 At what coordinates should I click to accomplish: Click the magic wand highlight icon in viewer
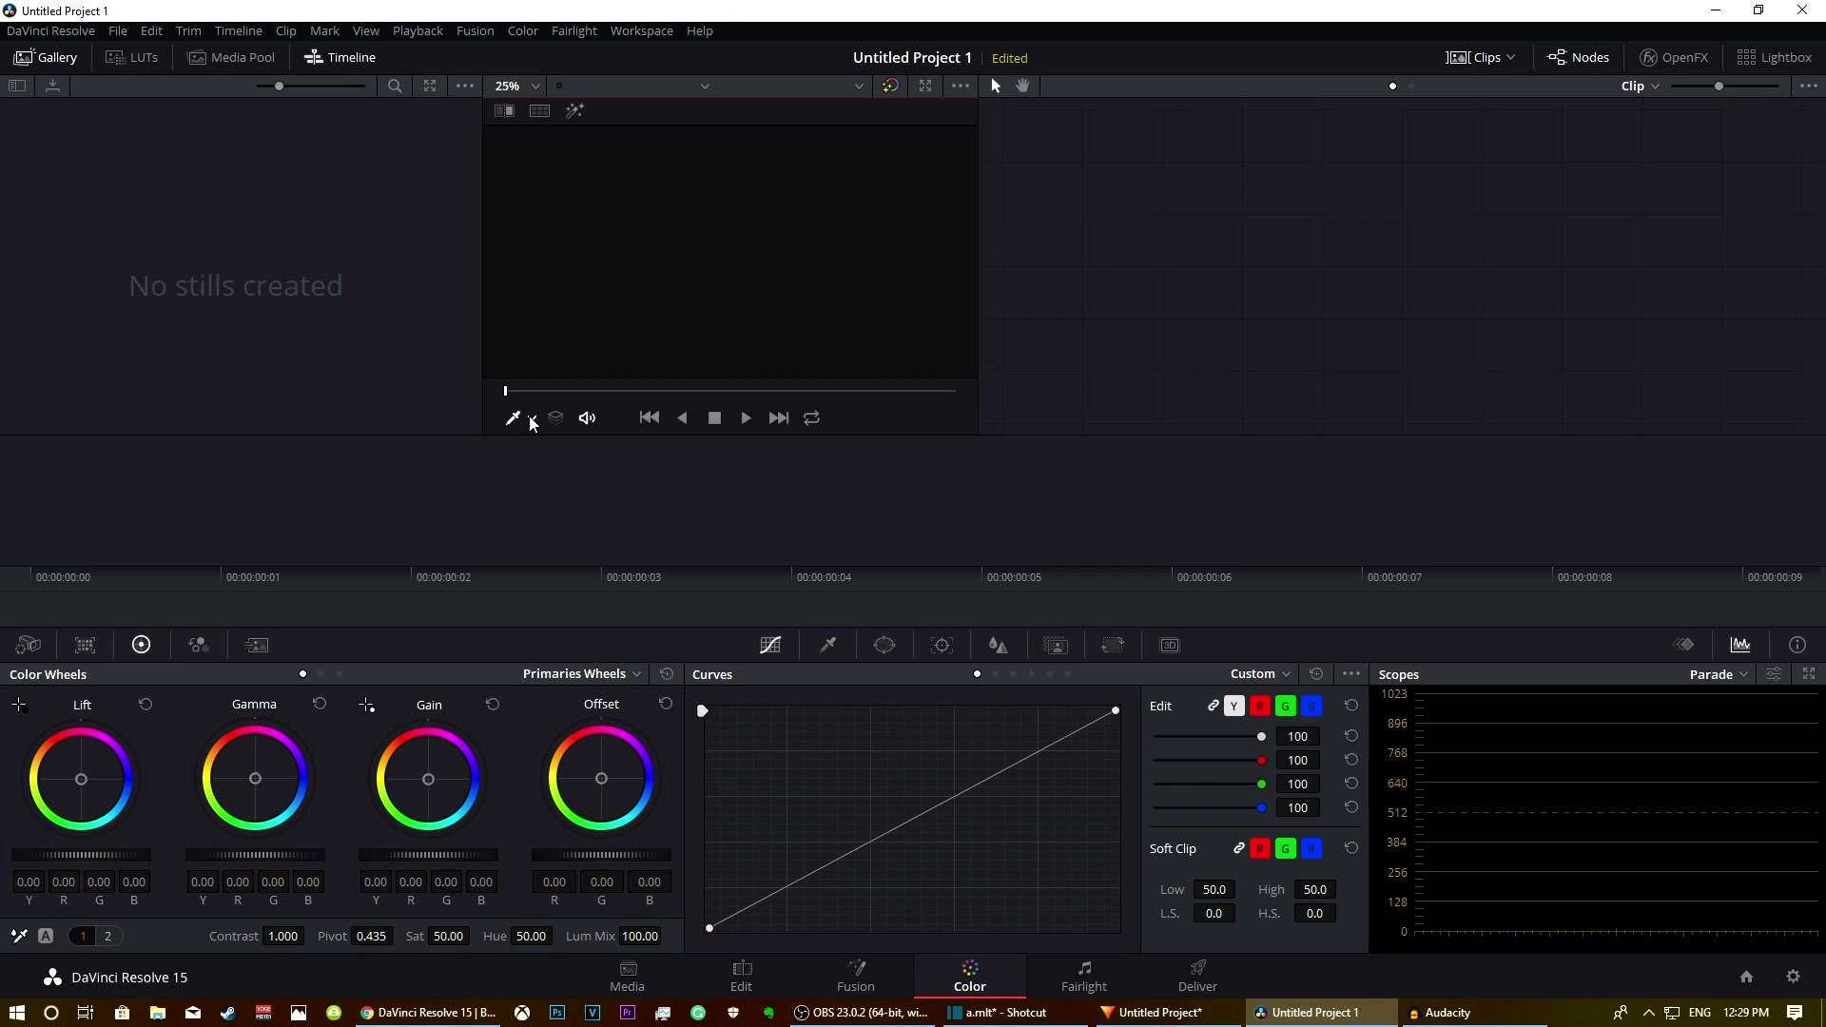574,111
